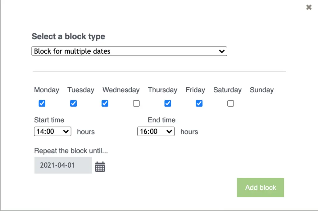Toggle the third weekday checkbox in the row

[x=105, y=103]
